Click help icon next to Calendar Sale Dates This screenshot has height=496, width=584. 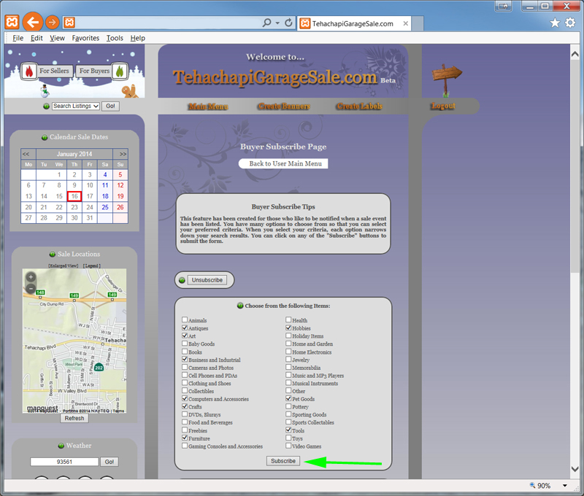(x=45, y=137)
